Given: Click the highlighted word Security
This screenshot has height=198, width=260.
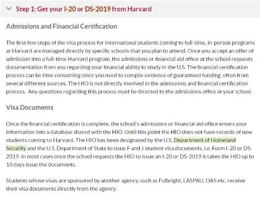Looking at the screenshot, I should 16,148.
